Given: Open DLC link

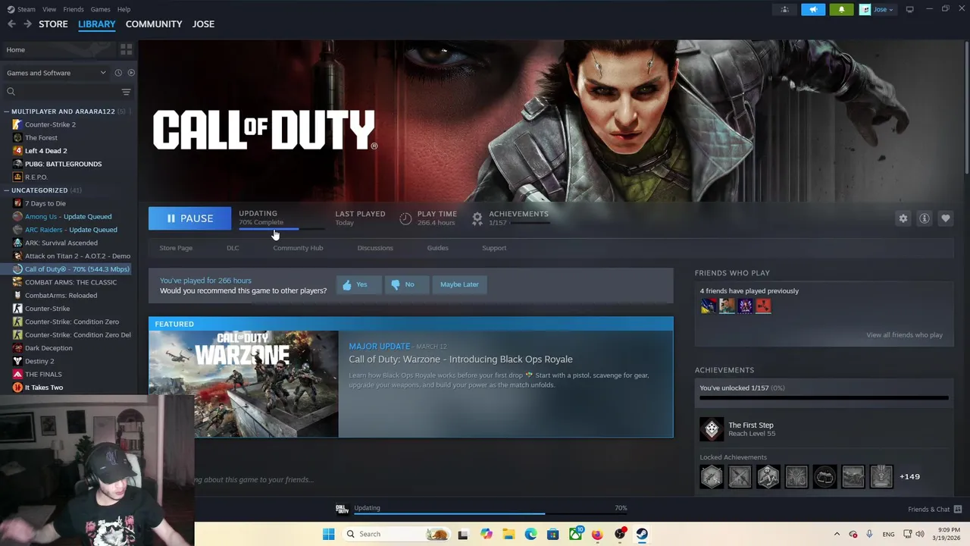Looking at the screenshot, I should (x=233, y=248).
